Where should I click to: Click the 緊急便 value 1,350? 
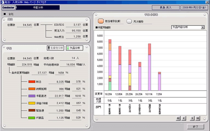coord(60,111)
